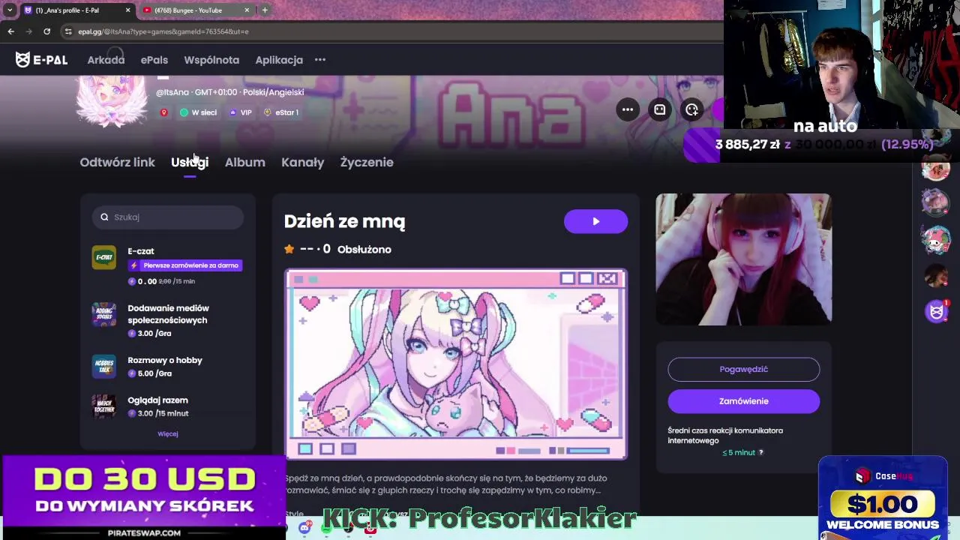Open the profile three-dot more options button
The width and height of the screenshot is (960, 540).
click(x=628, y=109)
